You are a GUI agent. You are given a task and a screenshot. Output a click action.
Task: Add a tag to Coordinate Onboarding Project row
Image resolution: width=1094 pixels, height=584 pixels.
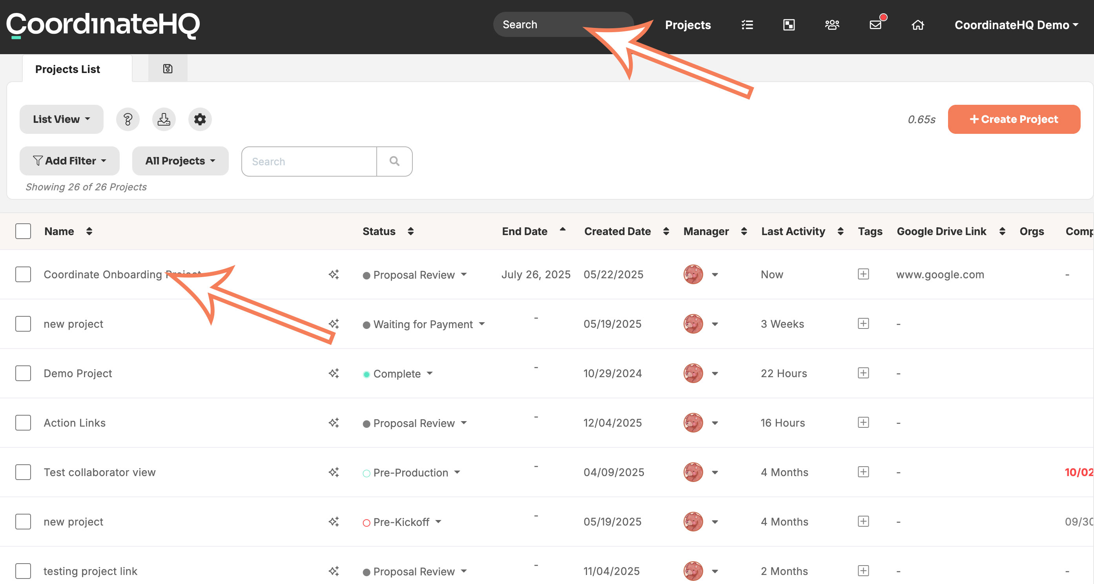[863, 274]
